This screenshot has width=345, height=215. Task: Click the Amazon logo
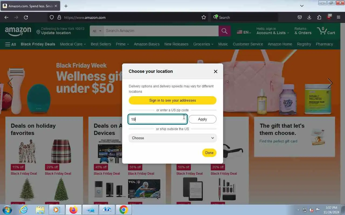[18, 31]
